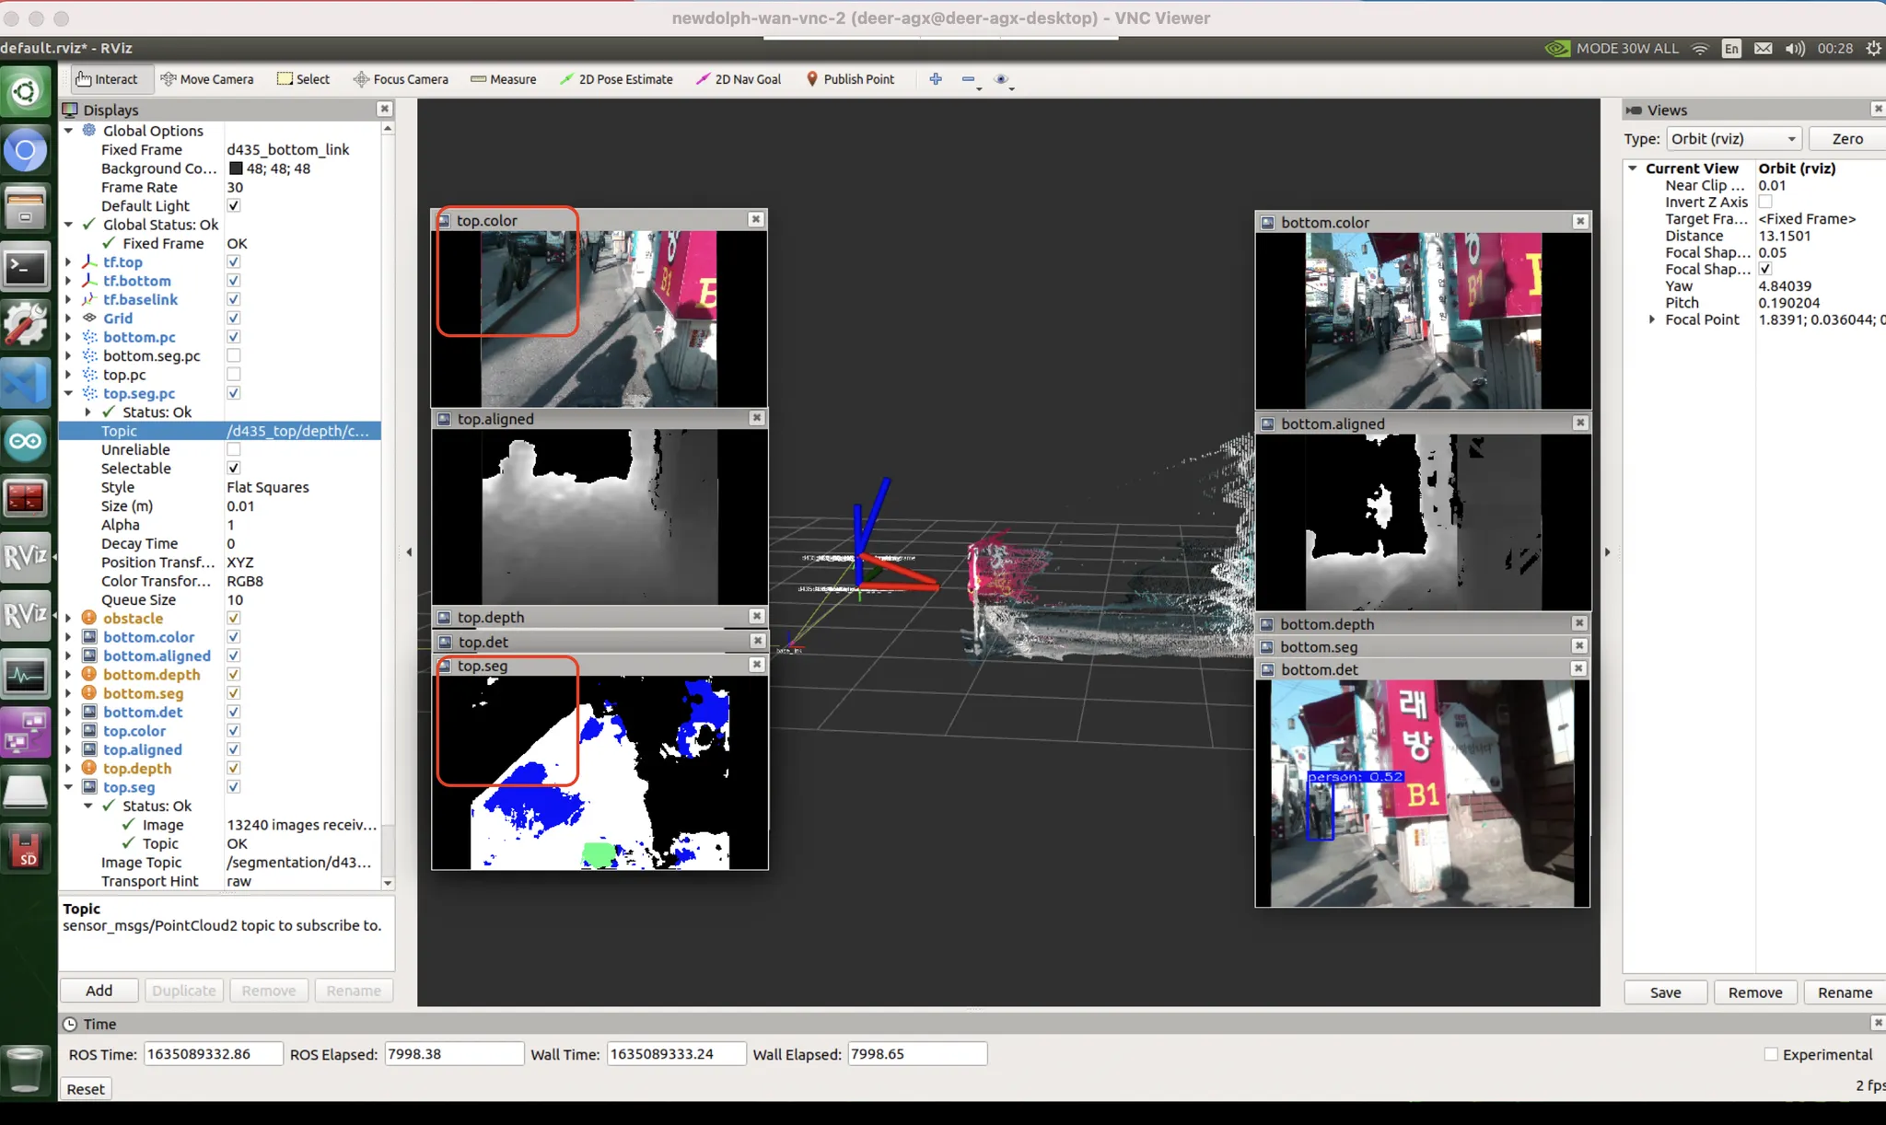Click the blue plus toolbar icon
Image resolution: width=1886 pixels, height=1125 pixels.
(936, 79)
